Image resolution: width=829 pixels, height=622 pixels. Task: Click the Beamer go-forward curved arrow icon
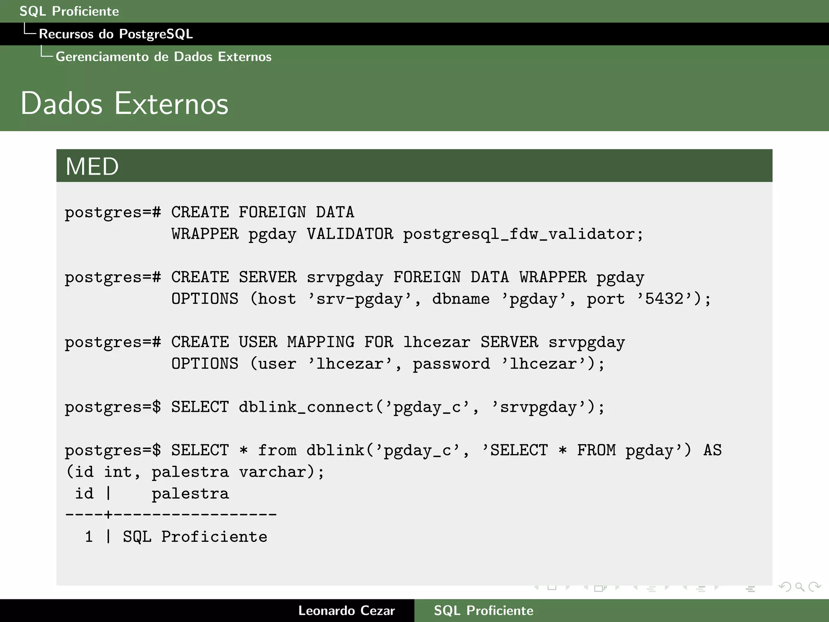pyautogui.click(x=814, y=586)
